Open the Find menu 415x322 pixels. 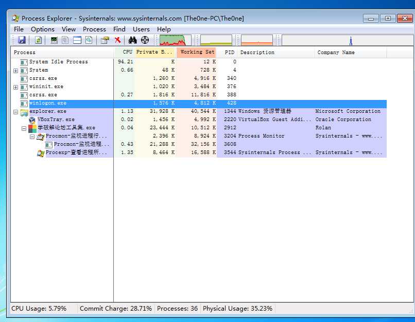[x=119, y=29]
